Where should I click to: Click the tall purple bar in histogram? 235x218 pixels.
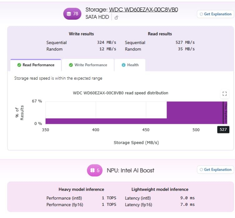(197, 113)
